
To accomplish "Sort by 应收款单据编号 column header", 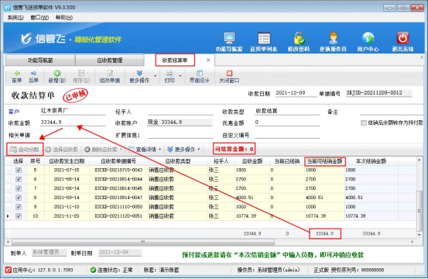I will [118, 161].
